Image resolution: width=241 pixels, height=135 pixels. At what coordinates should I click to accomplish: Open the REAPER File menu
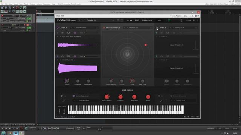(x=2, y=4)
